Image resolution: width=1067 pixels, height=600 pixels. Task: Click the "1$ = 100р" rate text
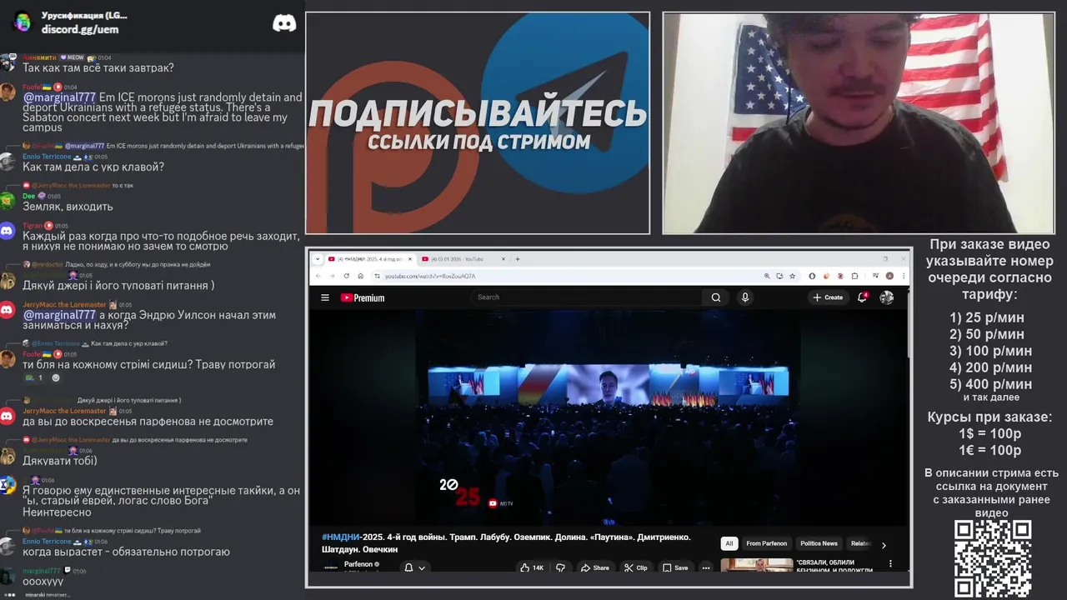tap(989, 433)
